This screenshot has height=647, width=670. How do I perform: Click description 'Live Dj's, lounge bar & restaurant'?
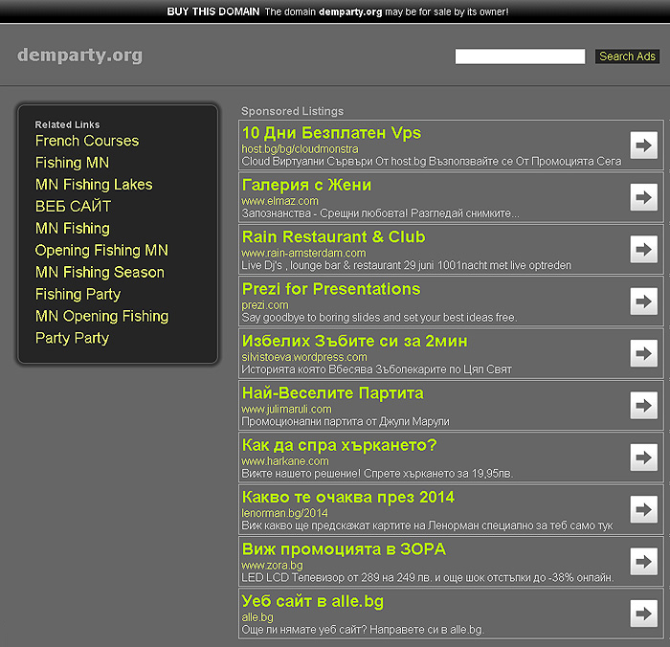407,265
